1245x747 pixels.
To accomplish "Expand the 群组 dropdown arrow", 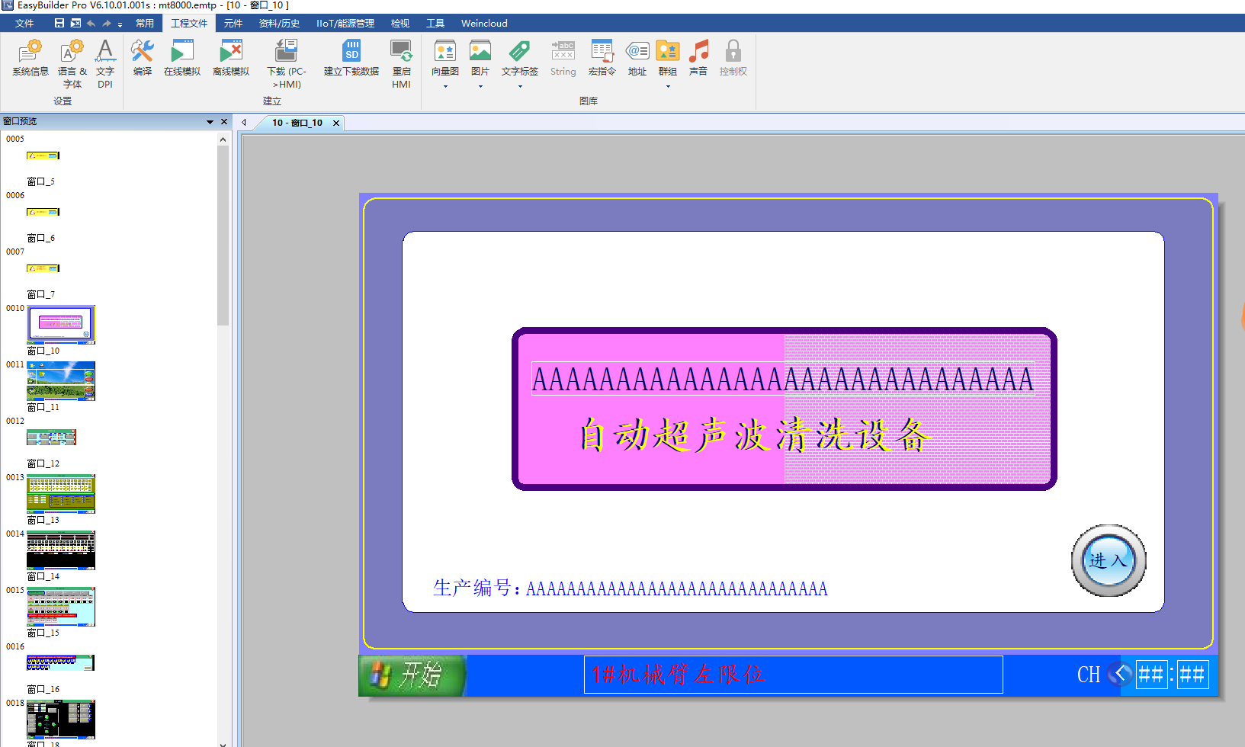I will coord(668,87).
